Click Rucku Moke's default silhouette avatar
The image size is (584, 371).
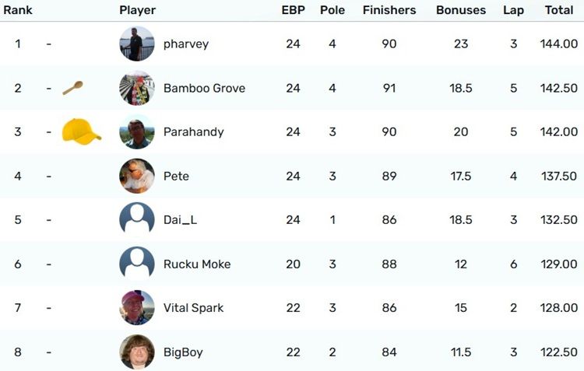pos(137,264)
